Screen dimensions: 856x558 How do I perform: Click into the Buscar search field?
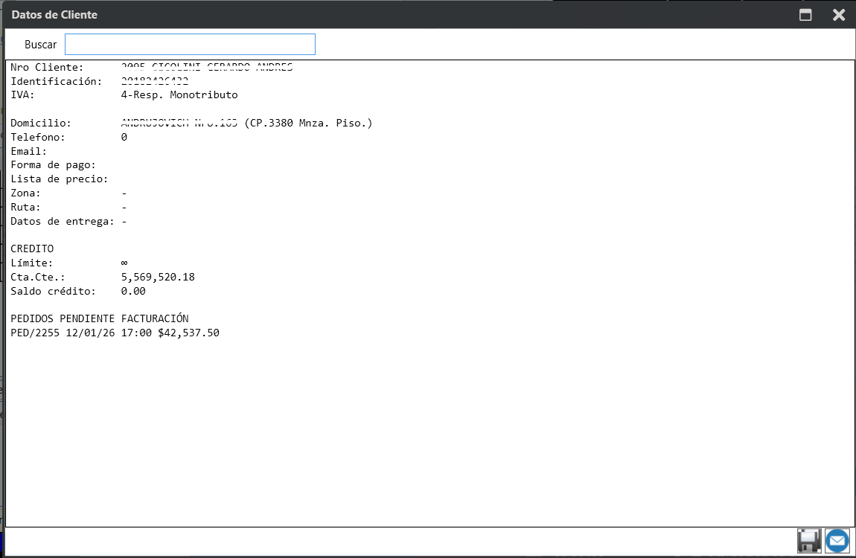[x=190, y=45]
